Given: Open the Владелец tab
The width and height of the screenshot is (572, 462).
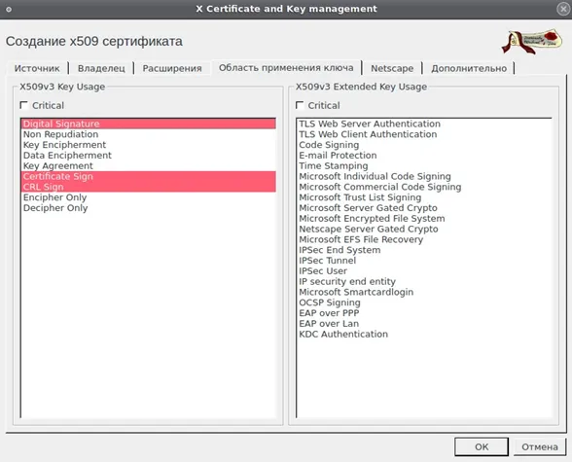Looking at the screenshot, I should [x=101, y=68].
